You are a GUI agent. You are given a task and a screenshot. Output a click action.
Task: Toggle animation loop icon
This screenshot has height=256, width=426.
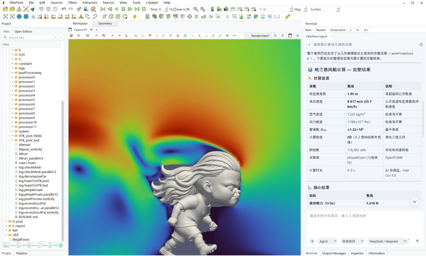144,9
